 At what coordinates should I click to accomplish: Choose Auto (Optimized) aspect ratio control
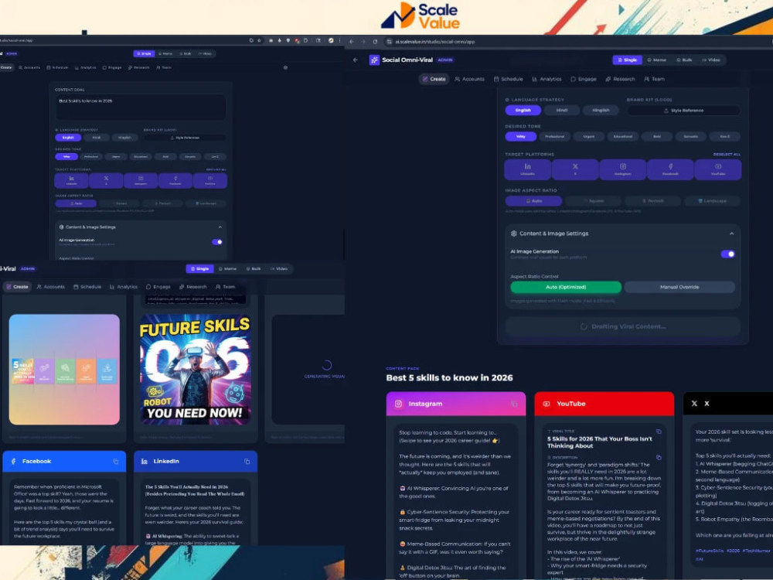tap(566, 287)
